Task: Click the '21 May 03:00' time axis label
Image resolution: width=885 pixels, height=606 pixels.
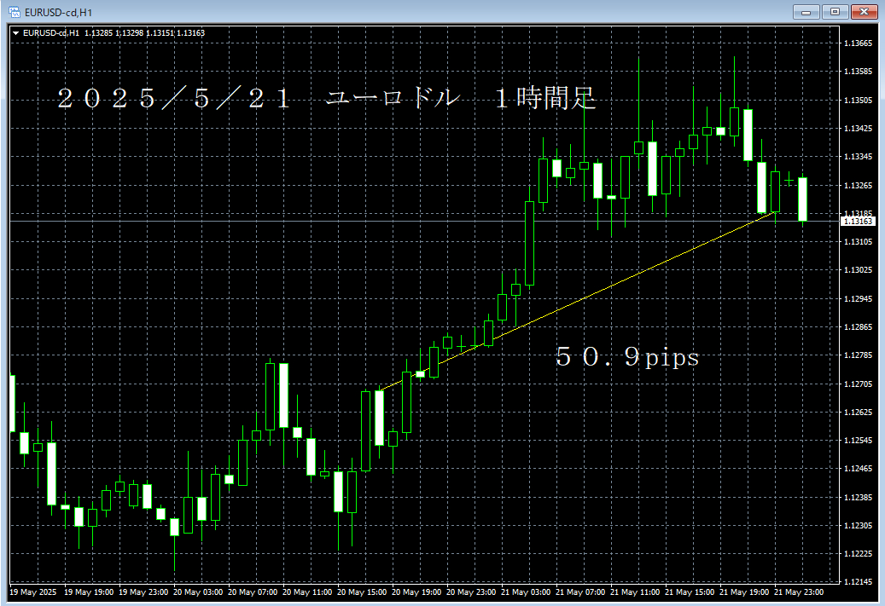Action: tap(526, 592)
